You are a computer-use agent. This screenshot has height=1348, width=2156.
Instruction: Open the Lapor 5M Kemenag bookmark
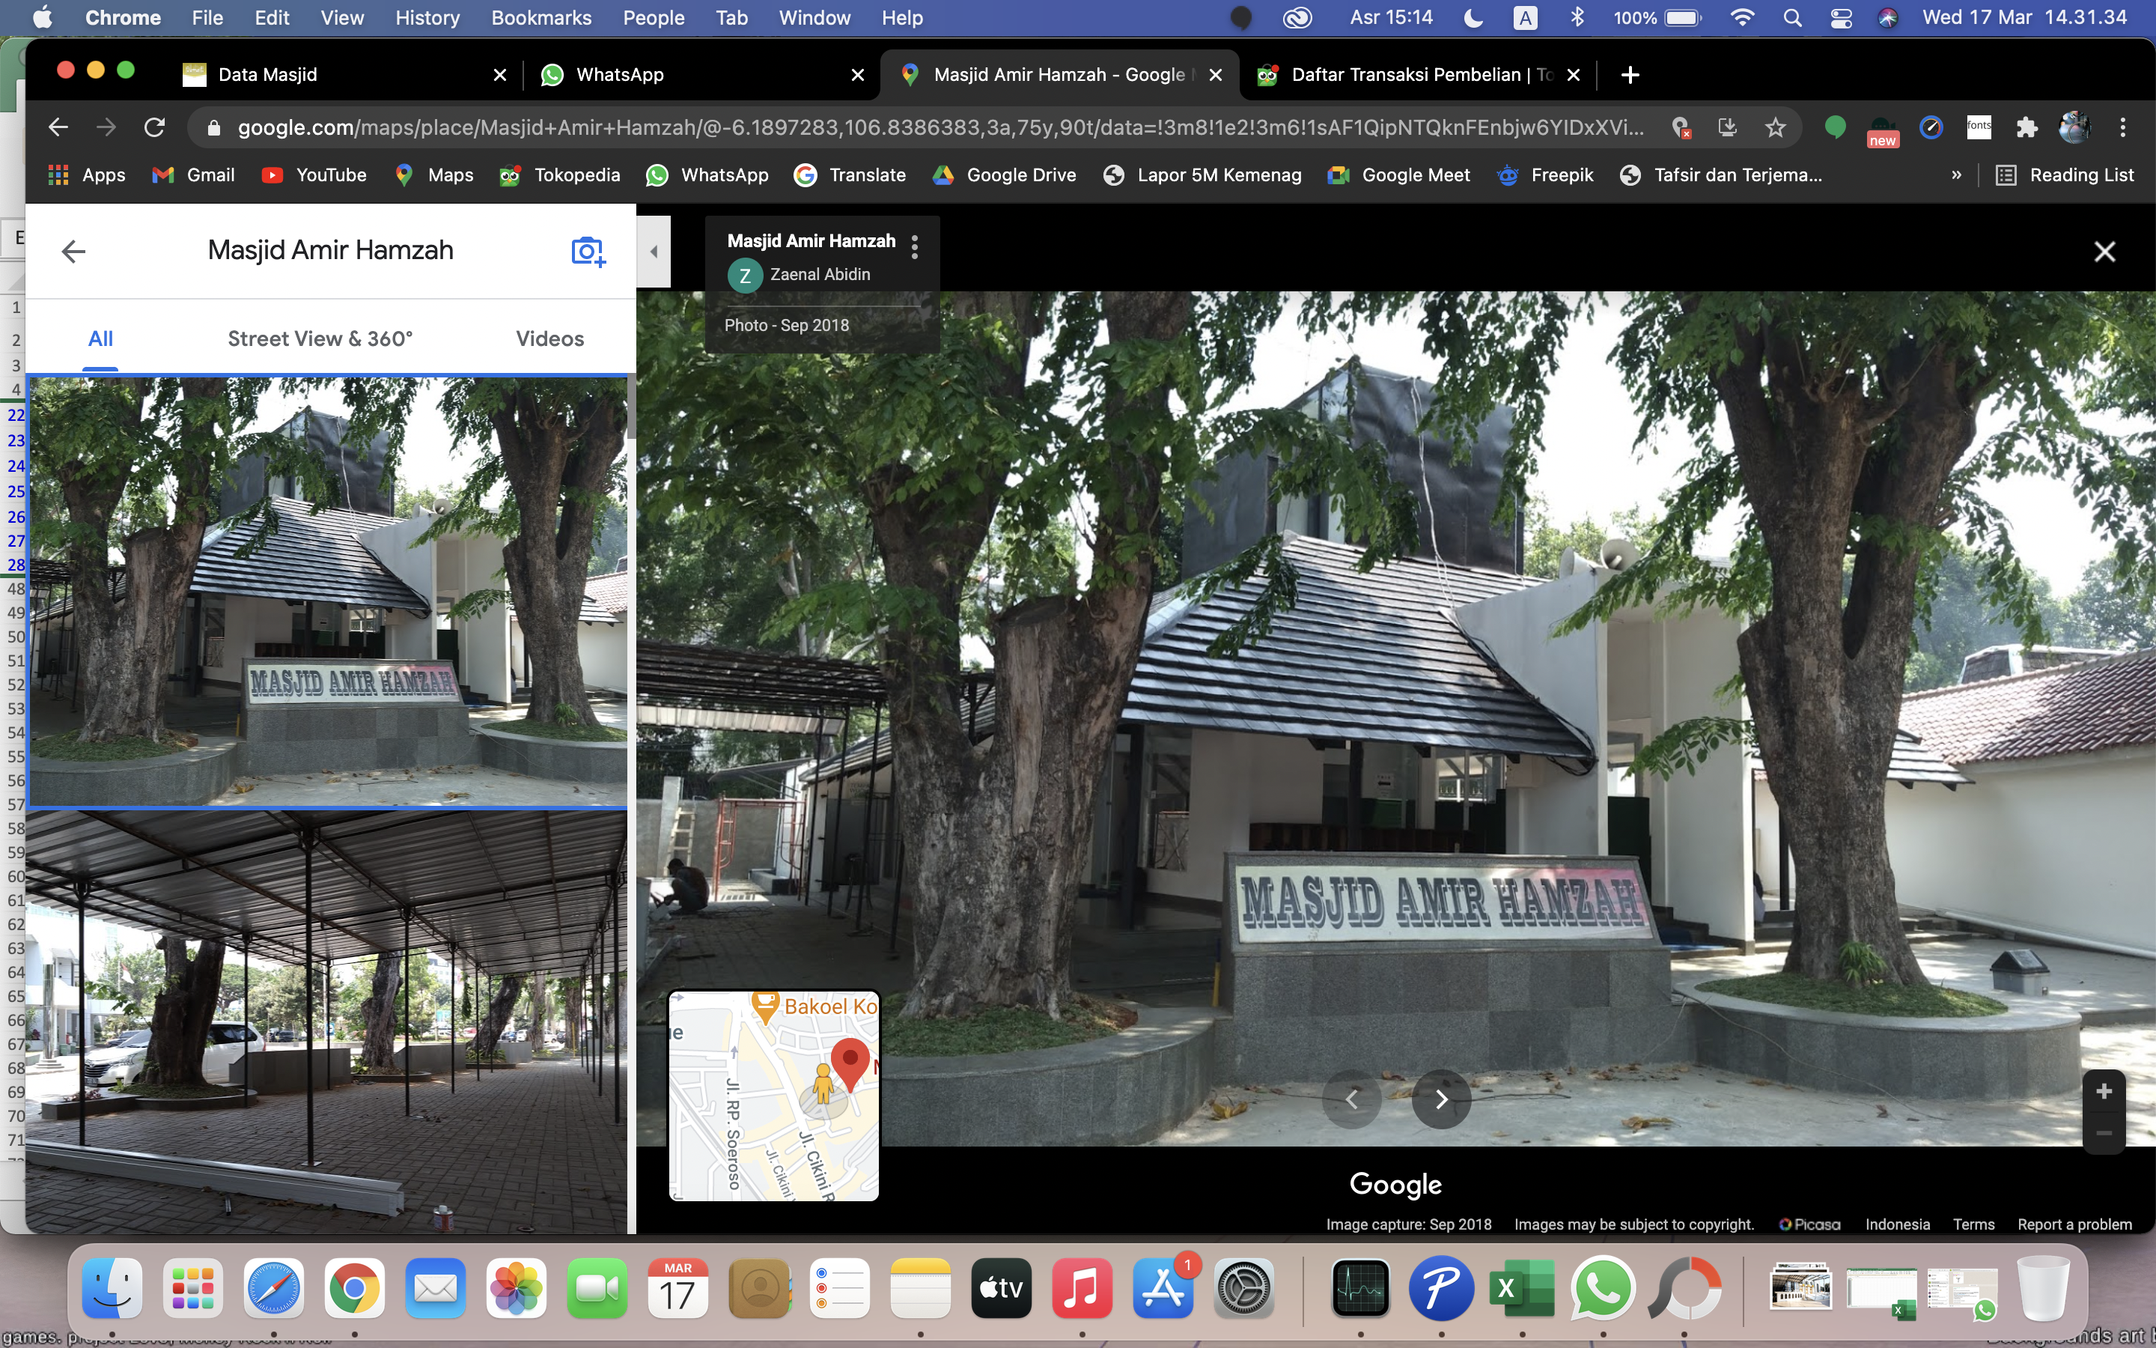1202,174
